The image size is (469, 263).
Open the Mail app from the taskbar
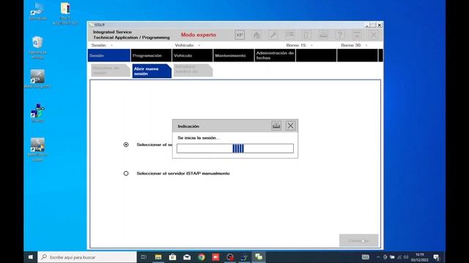pyautogui.click(x=187, y=257)
